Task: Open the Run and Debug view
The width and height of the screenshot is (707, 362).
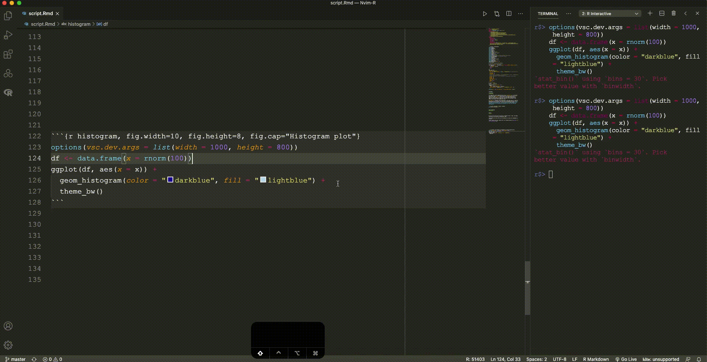Action: click(8, 35)
